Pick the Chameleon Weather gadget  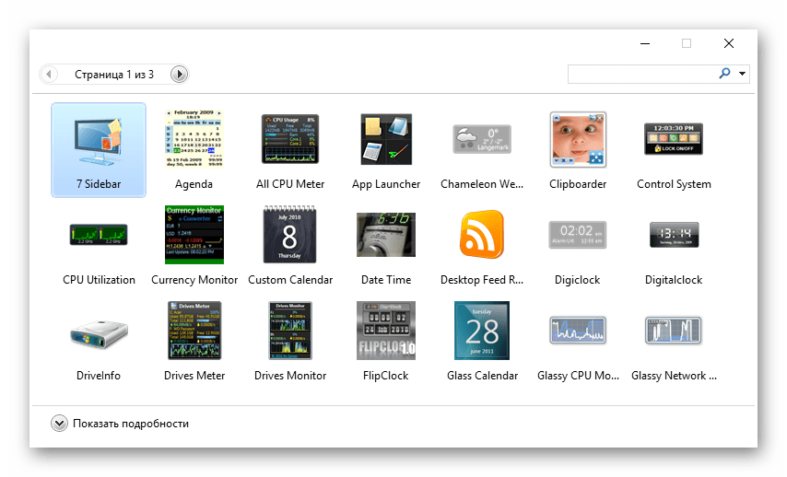click(482, 140)
